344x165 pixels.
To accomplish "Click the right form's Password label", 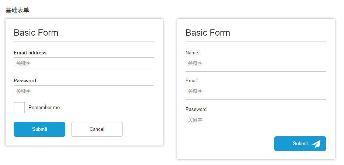I will [196, 109].
